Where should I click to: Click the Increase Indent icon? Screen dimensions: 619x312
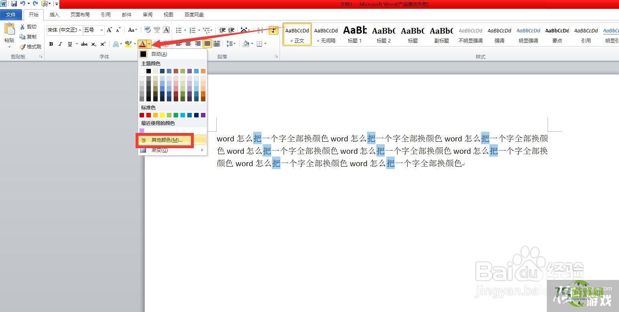231,30
